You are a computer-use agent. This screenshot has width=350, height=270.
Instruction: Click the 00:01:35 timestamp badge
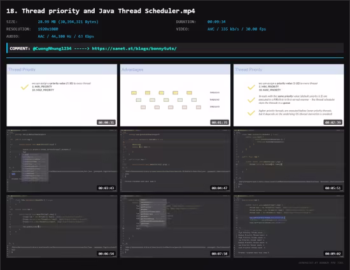(220, 122)
